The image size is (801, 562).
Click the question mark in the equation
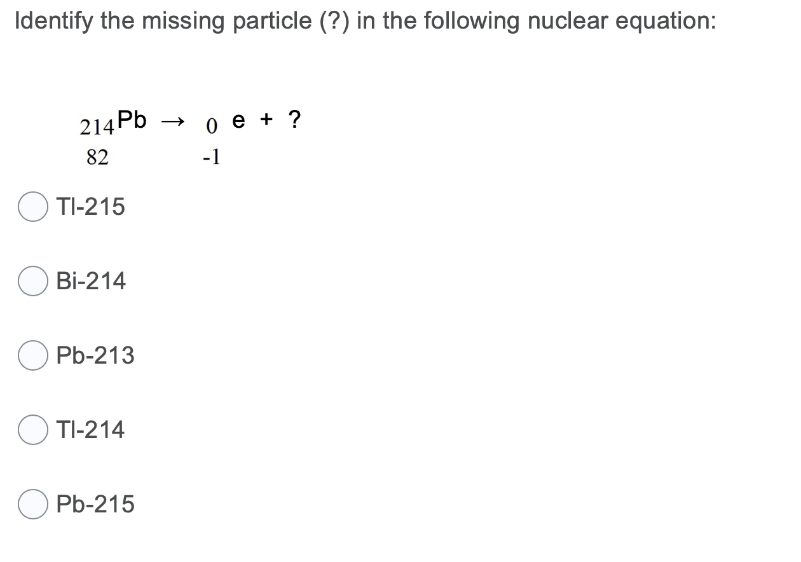point(295,120)
